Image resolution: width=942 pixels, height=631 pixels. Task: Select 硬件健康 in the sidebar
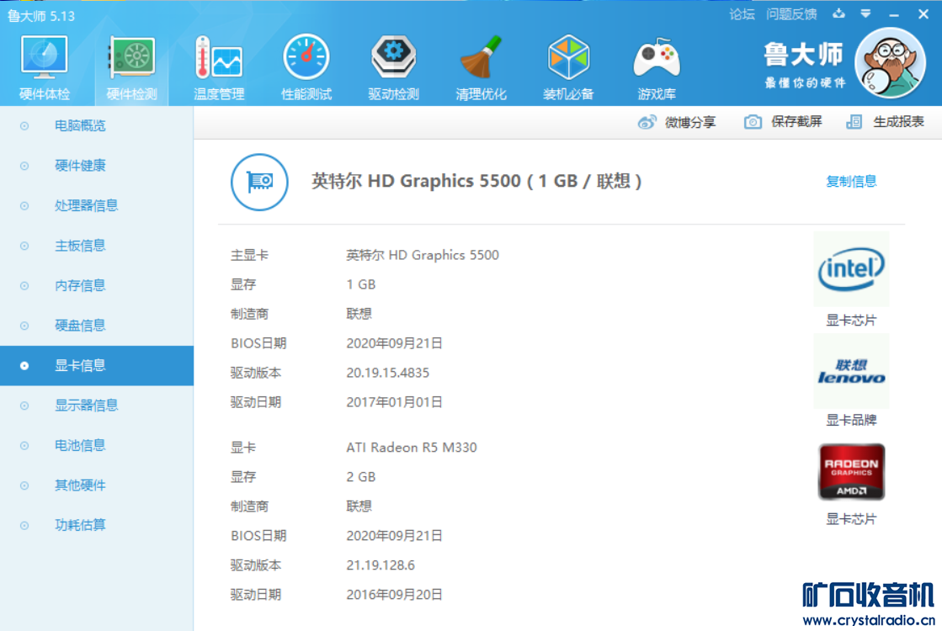pos(97,166)
